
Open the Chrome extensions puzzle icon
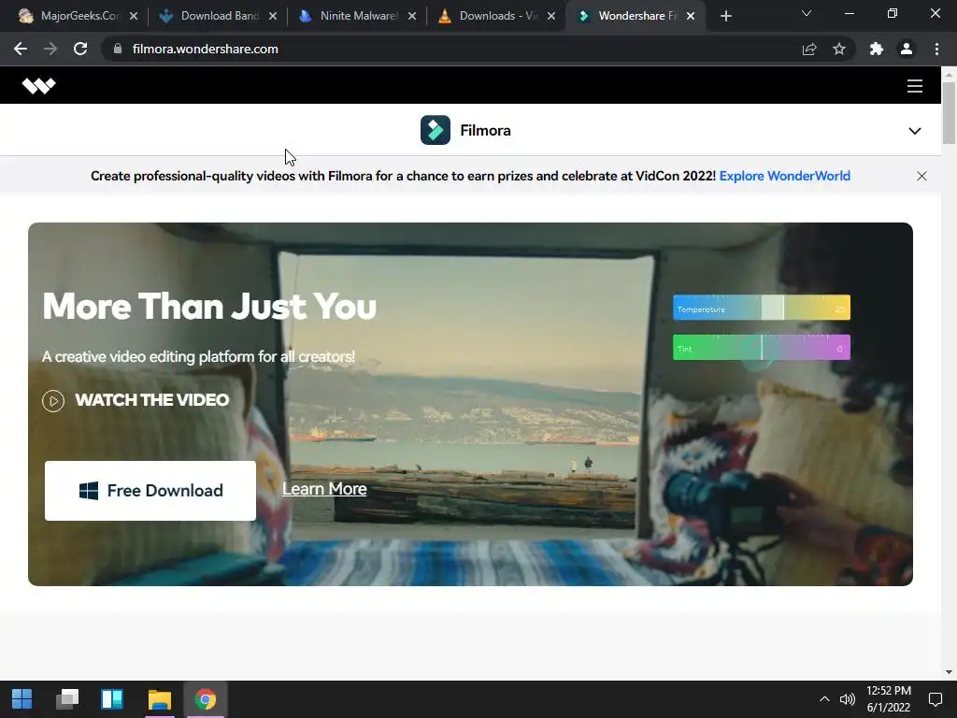(877, 49)
